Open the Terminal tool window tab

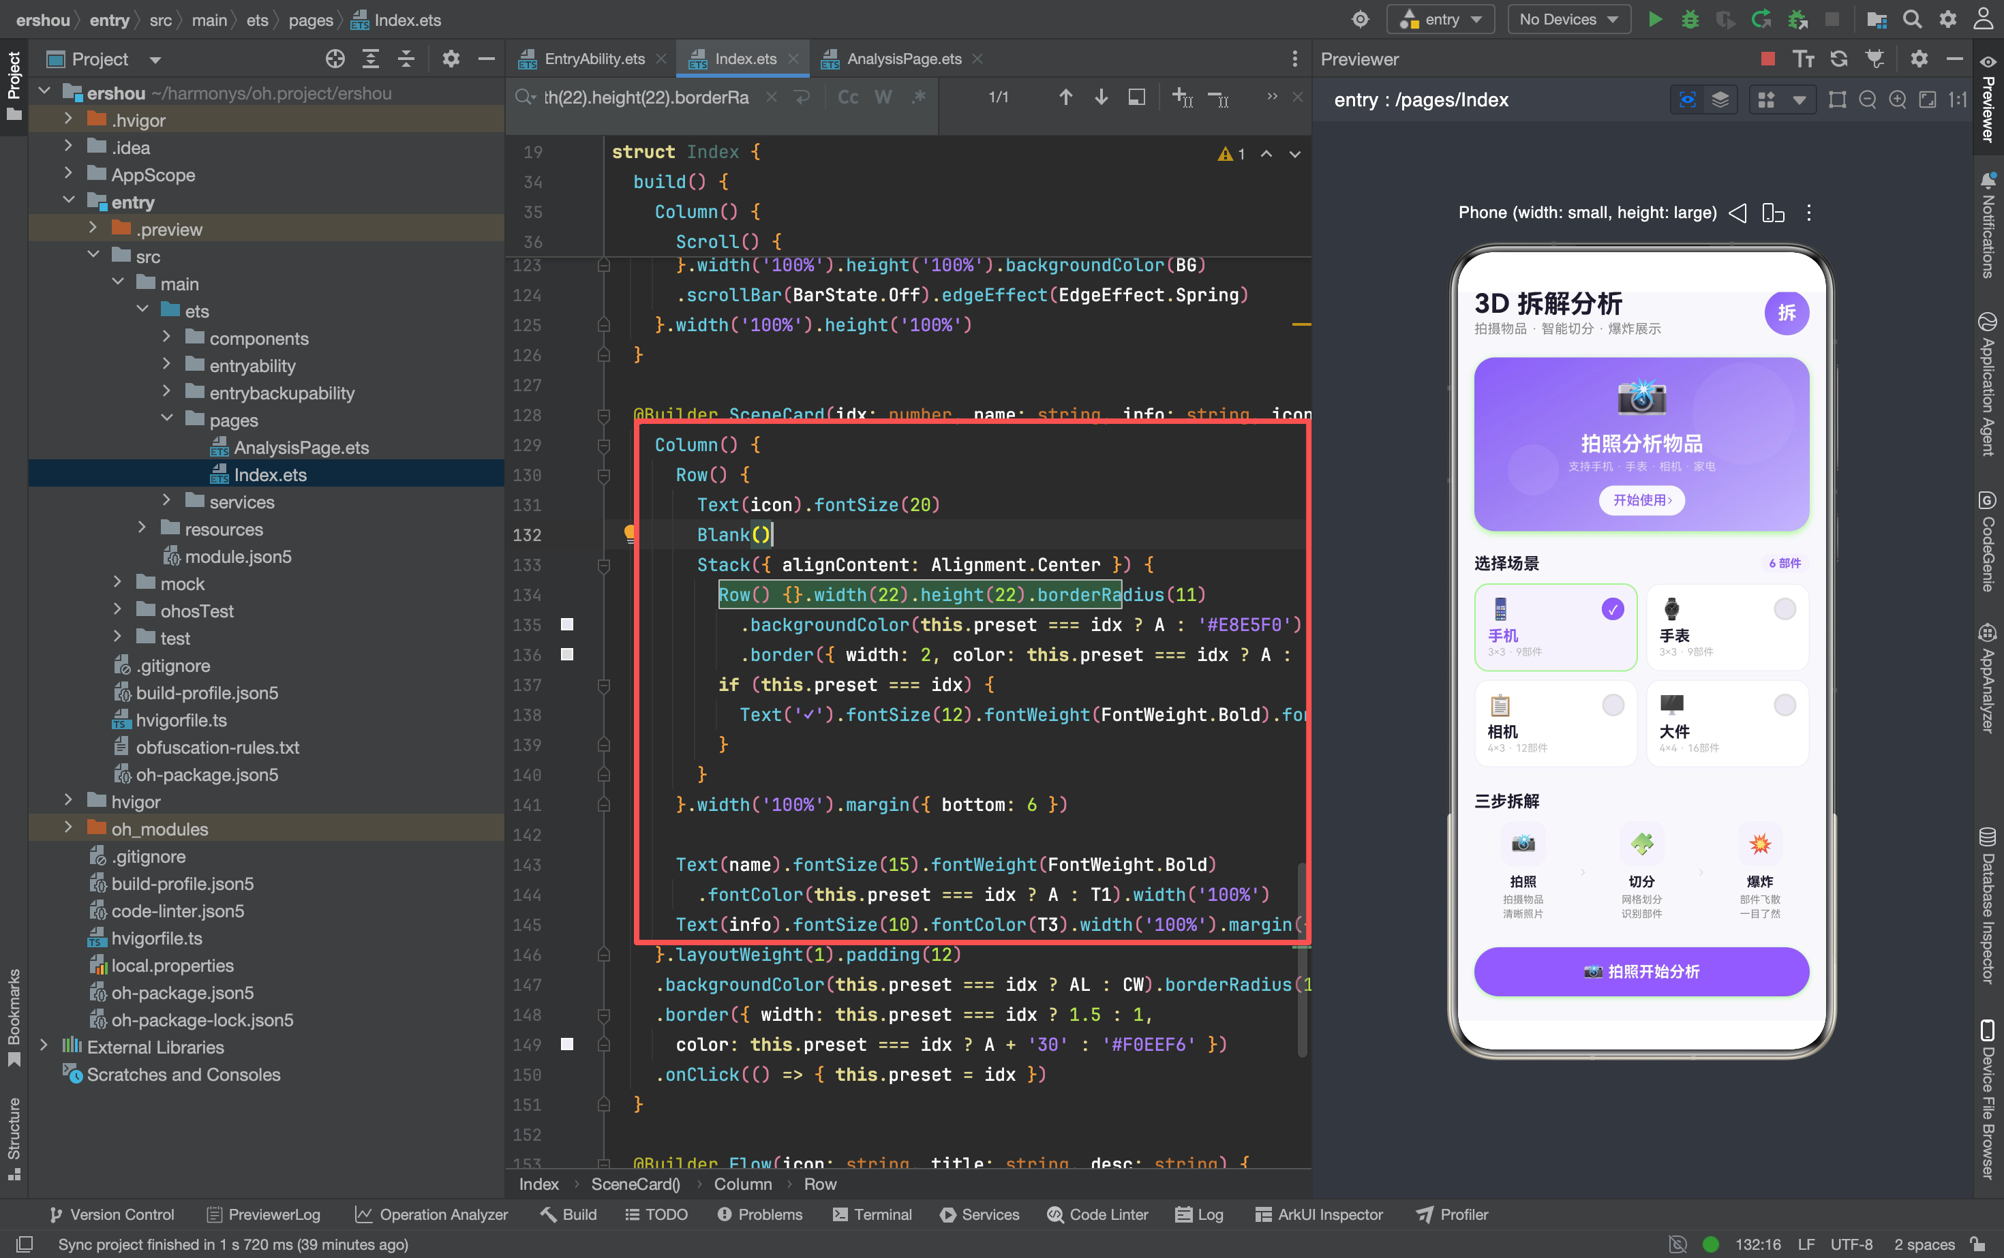point(872,1214)
